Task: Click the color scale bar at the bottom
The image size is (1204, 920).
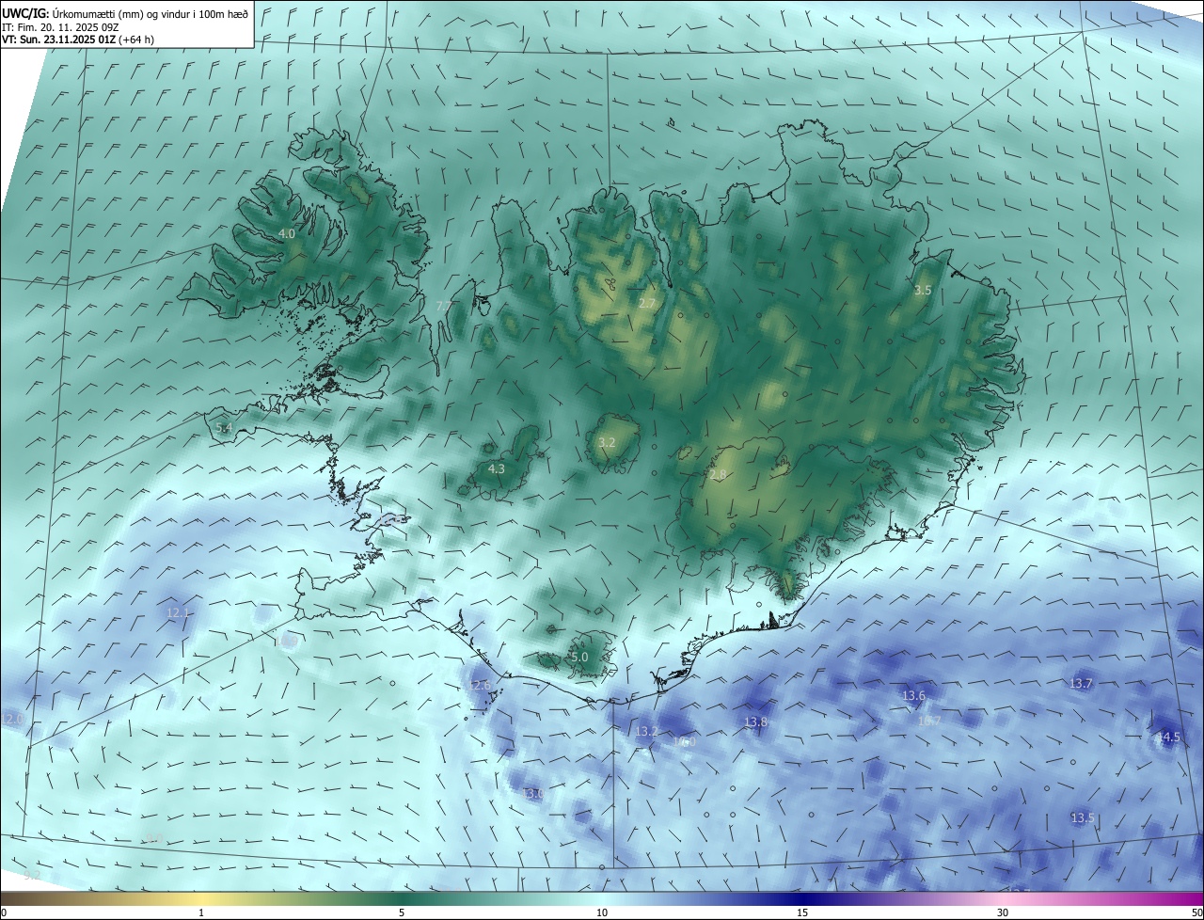Action: [602, 899]
